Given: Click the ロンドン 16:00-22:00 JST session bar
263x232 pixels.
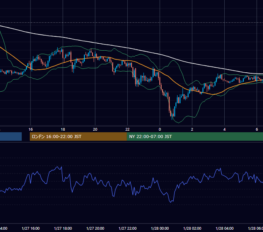Looking at the screenshot, I should click(78, 136).
